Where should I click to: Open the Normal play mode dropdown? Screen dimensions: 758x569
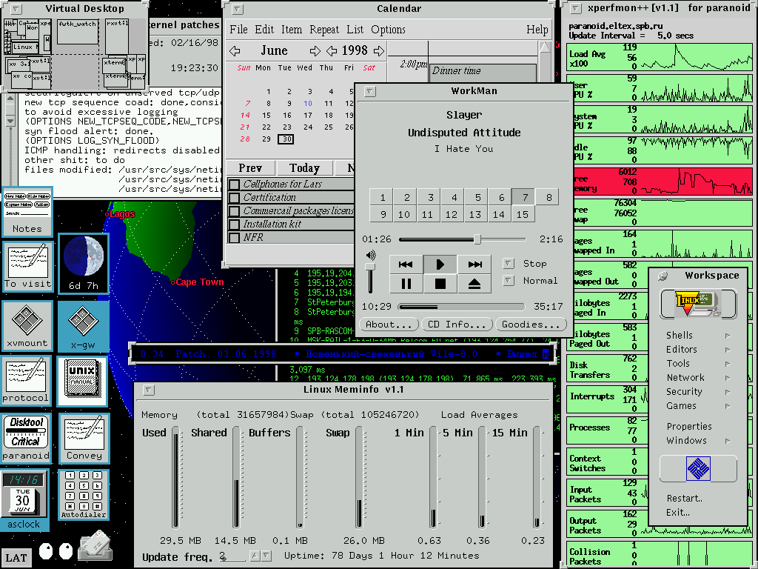508,281
